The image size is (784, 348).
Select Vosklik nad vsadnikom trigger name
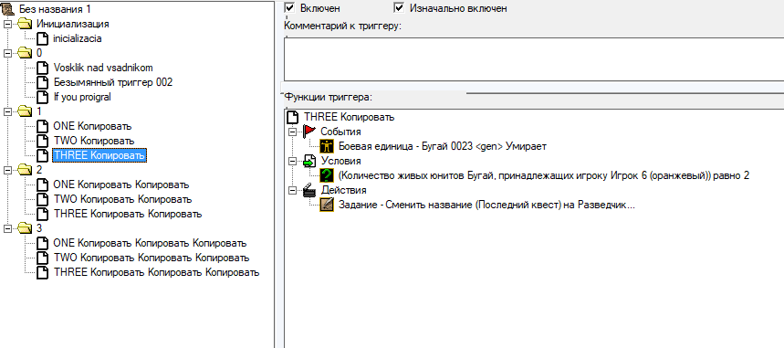tap(102, 68)
